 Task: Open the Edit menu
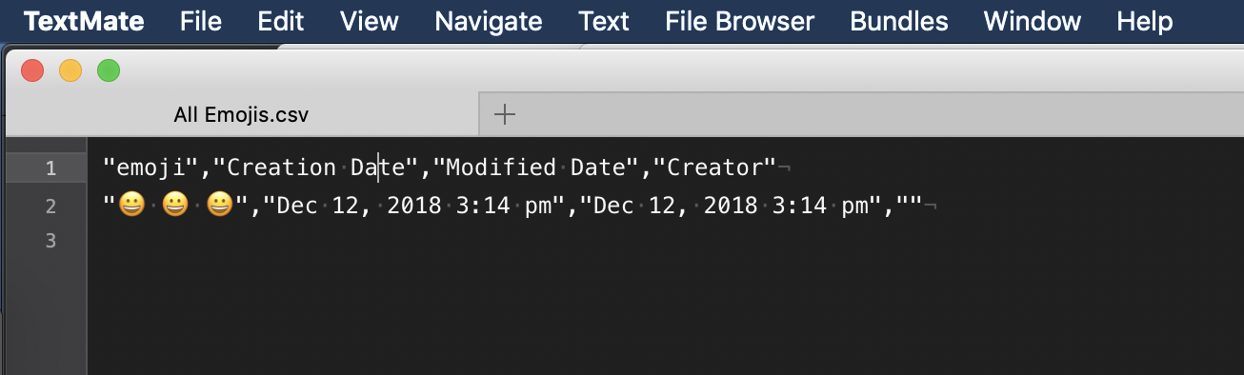(281, 21)
